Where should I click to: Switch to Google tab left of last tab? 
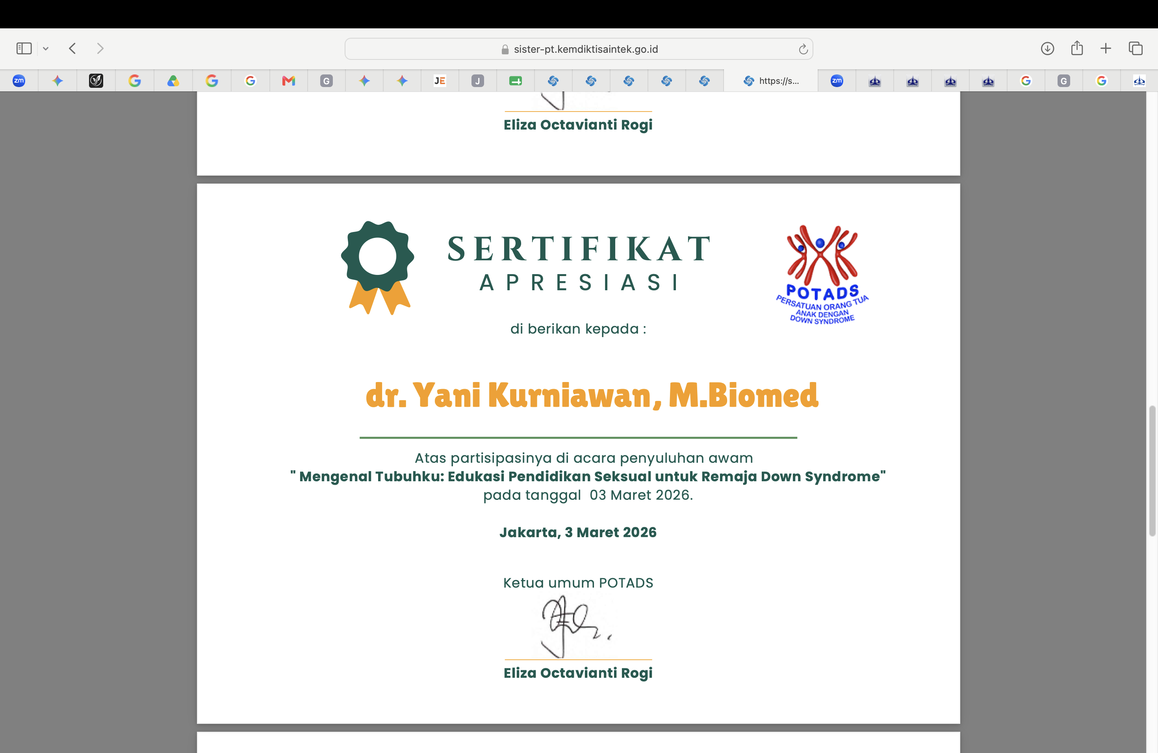pos(1102,81)
